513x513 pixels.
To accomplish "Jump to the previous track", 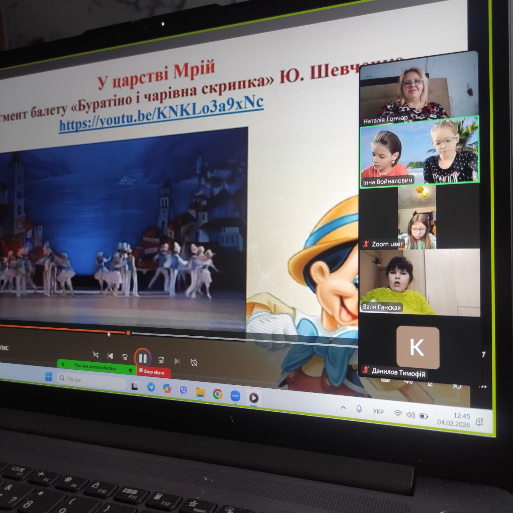I will point(110,356).
